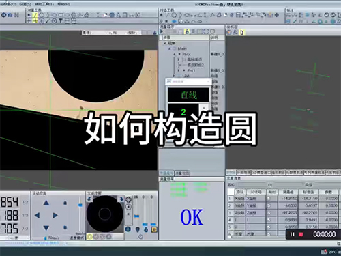The height and width of the screenshot is (256, 341).
Task: Toggle the output checkbox in Y coordinate row
Action: [x=269, y=205]
